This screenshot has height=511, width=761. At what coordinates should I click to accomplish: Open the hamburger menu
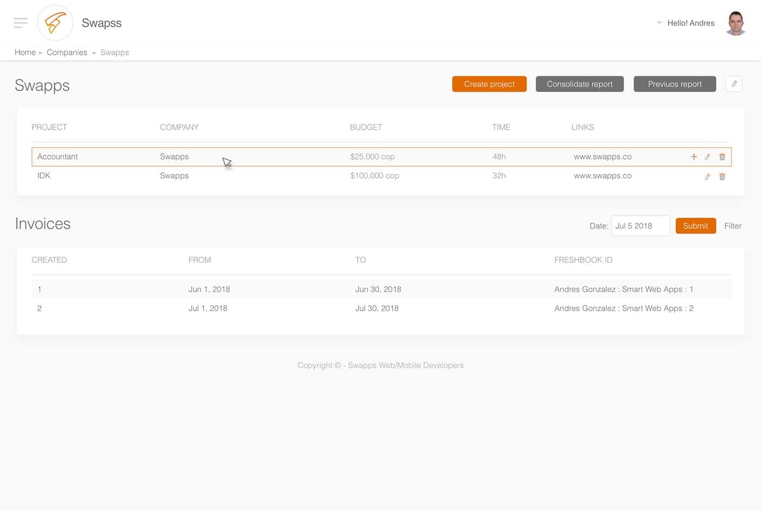[x=21, y=23]
